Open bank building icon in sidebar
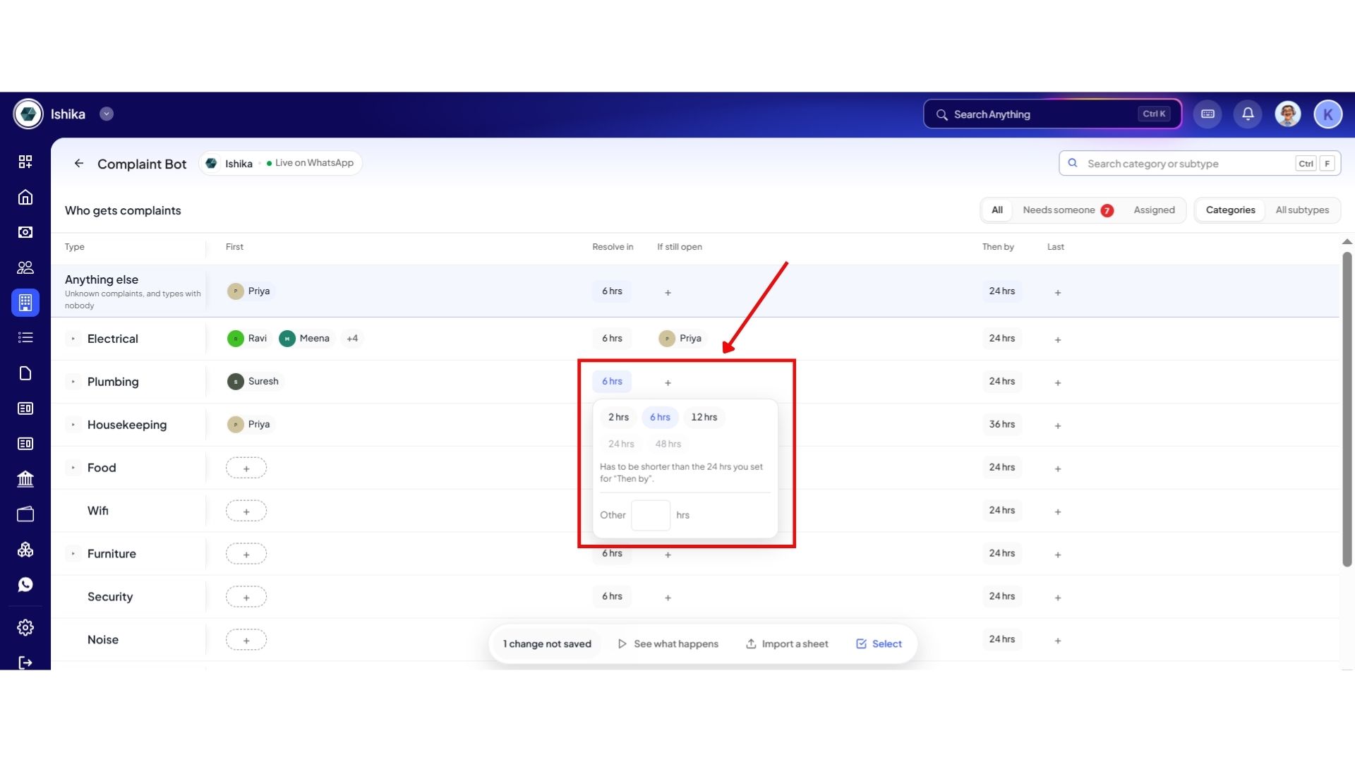Viewport: 1355px width, 762px height. [x=25, y=479]
